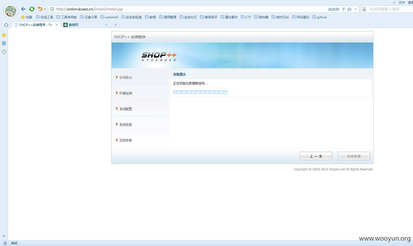The height and width of the screenshot is (246, 413).
Task: Click the browser back arrow
Action: [23, 9]
